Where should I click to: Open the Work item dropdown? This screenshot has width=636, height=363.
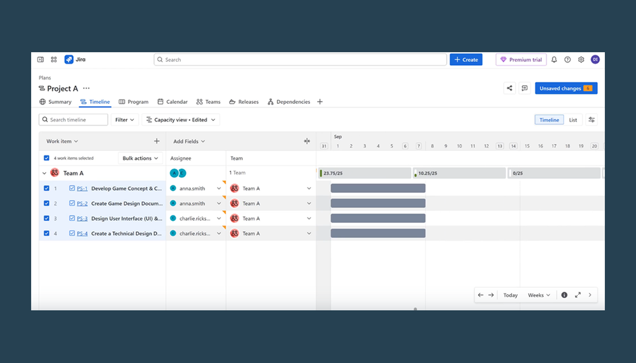tap(62, 141)
